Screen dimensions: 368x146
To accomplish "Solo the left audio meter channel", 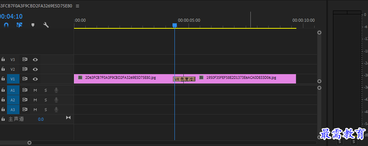I will pos(340,142).
